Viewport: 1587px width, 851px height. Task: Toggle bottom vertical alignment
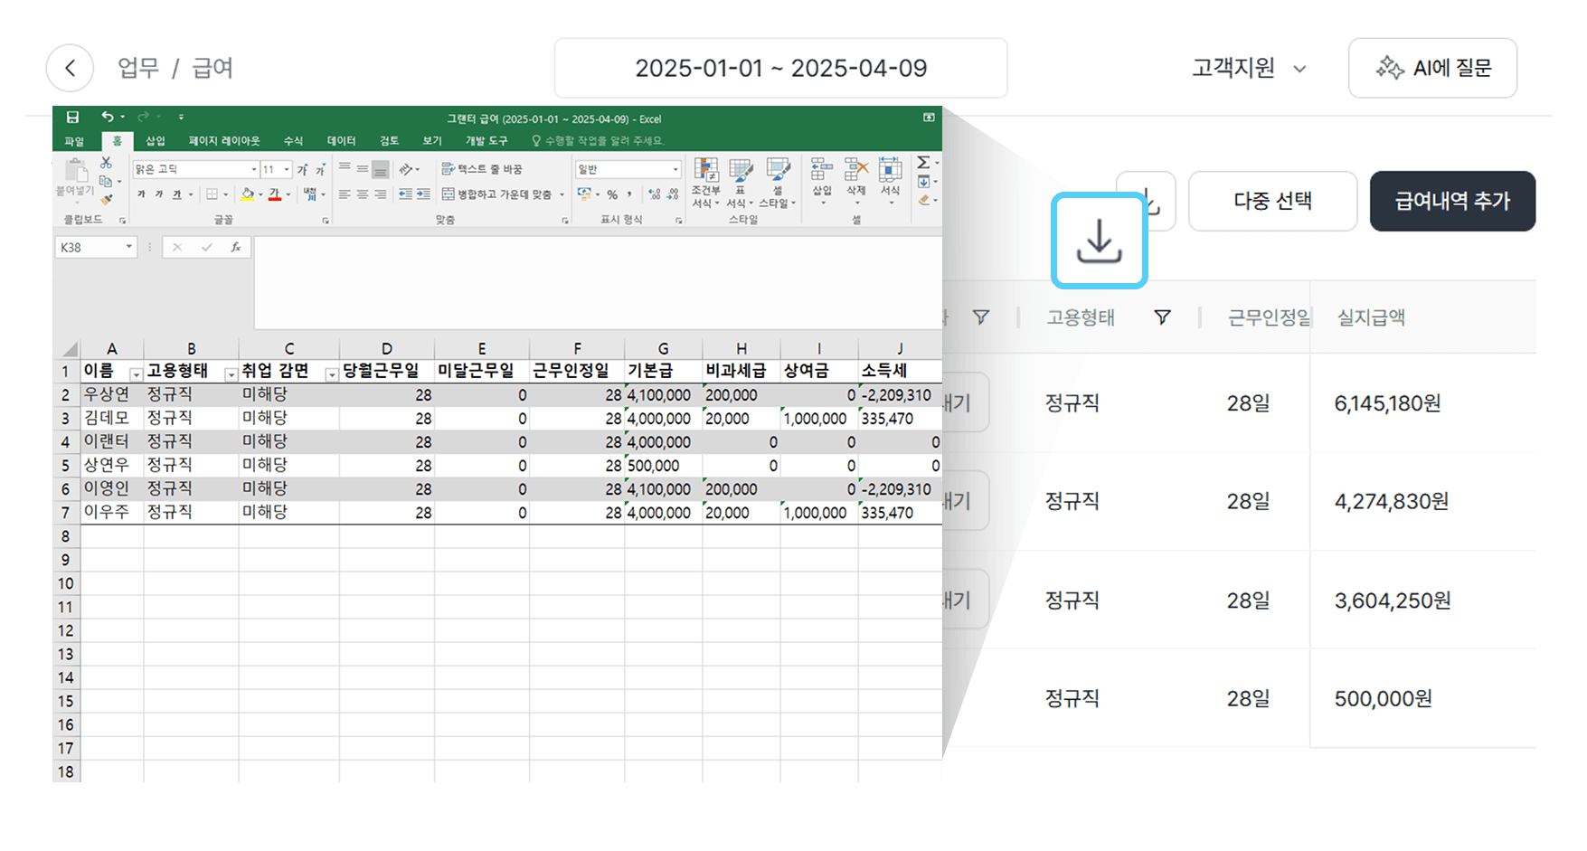[x=381, y=169]
